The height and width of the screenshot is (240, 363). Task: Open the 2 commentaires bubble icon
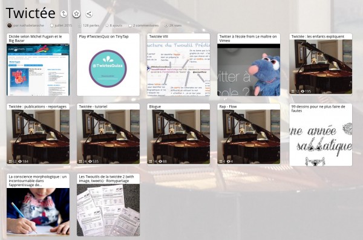[x=130, y=25]
